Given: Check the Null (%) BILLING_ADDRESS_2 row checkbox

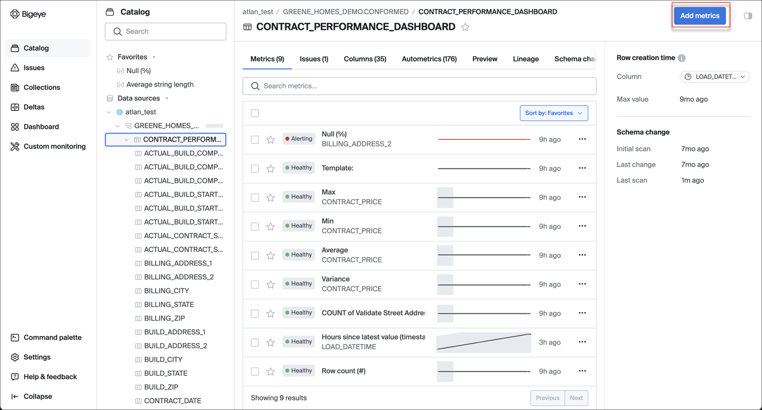Looking at the screenshot, I should pyautogui.click(x=255, y=140).
